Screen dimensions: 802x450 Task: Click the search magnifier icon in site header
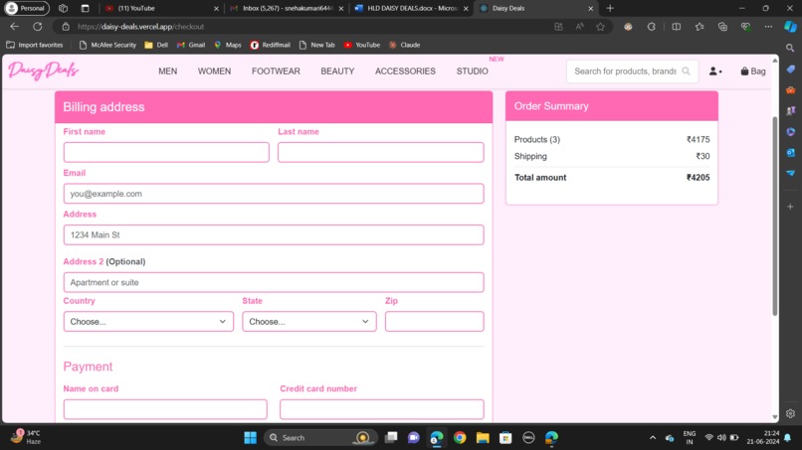pyautogui.click(x=686, y=71)
